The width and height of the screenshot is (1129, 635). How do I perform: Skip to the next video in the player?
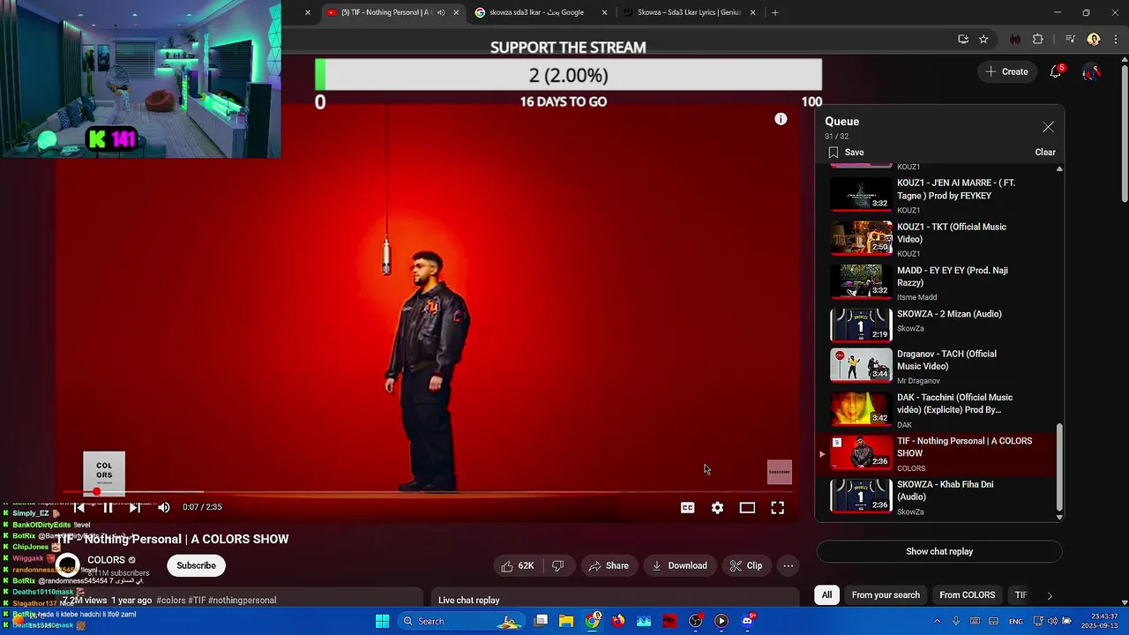pos(135,507)
